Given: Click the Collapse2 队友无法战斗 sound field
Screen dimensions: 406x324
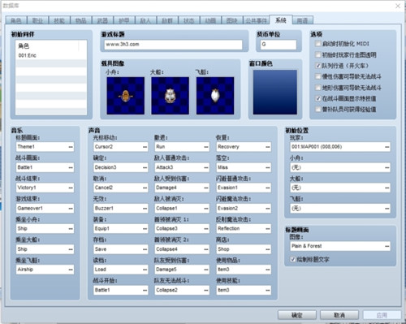Looking at the screenshot, I should [182, 290].
